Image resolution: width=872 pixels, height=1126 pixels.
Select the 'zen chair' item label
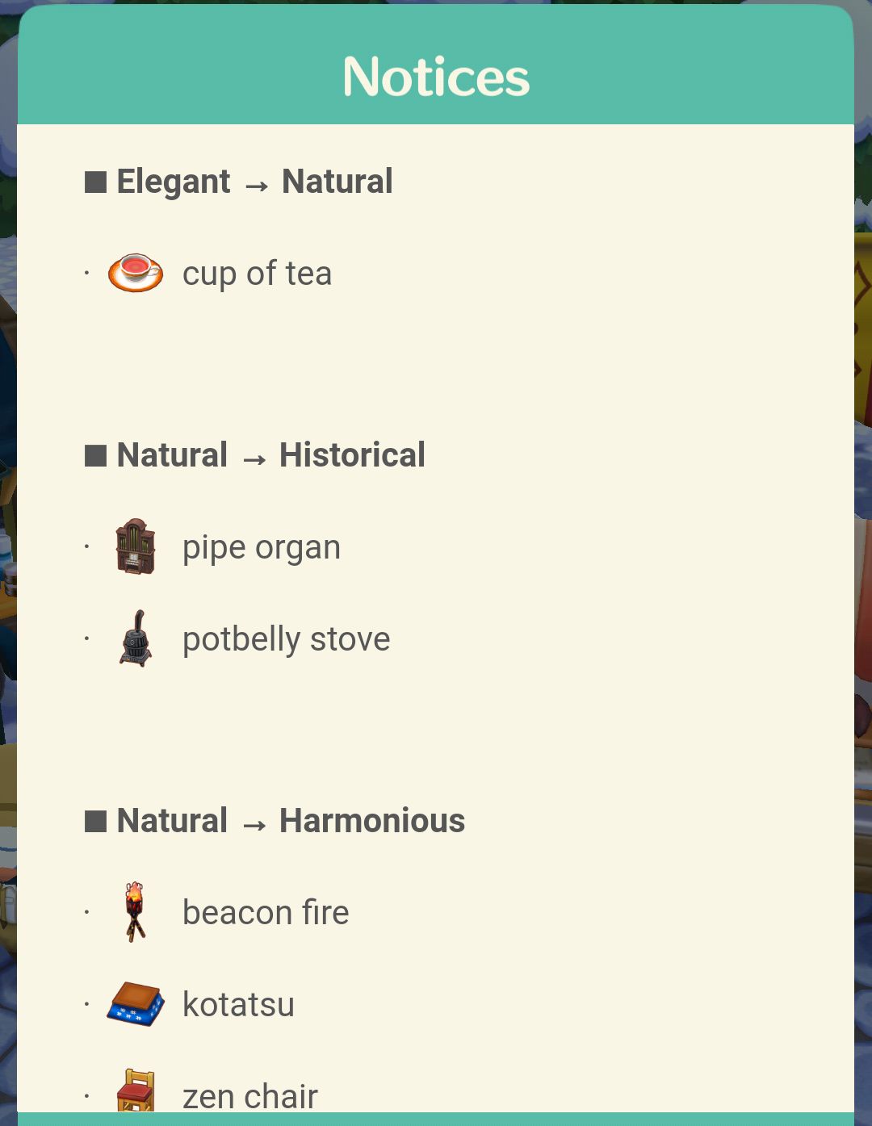pyautogui.click(x=249, y=1095)
